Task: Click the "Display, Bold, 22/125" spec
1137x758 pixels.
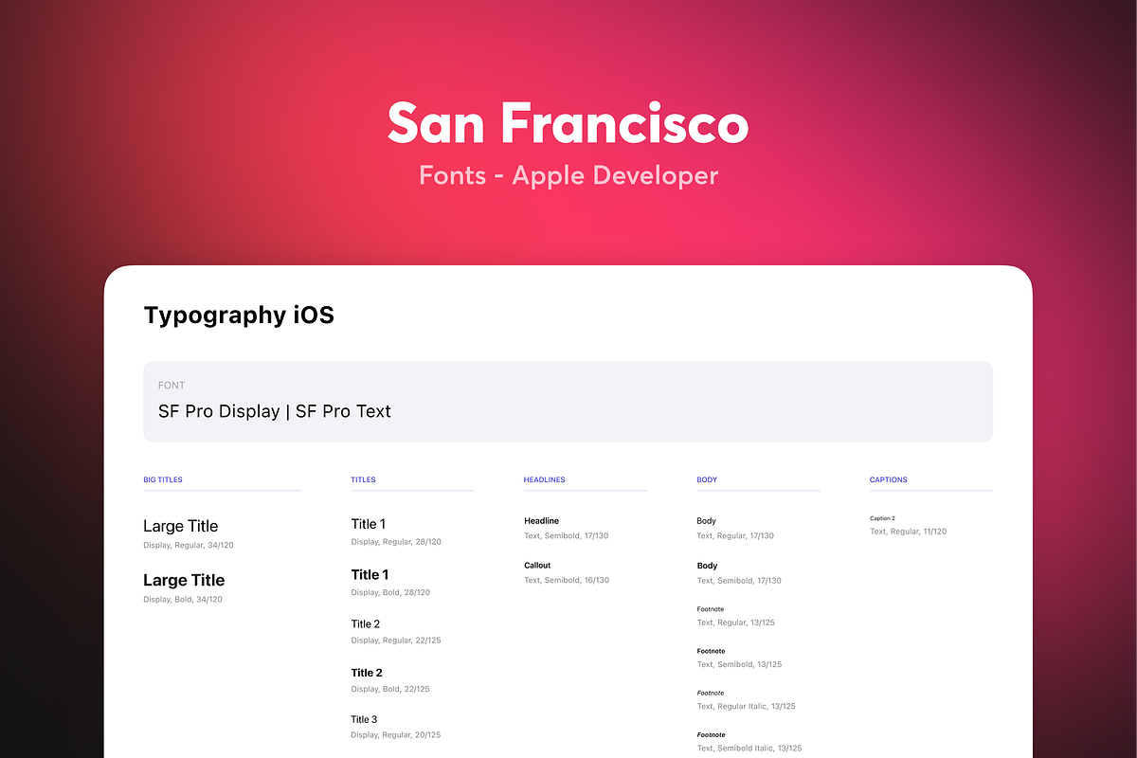Action: pyautogui.click(x=390, y=690)
